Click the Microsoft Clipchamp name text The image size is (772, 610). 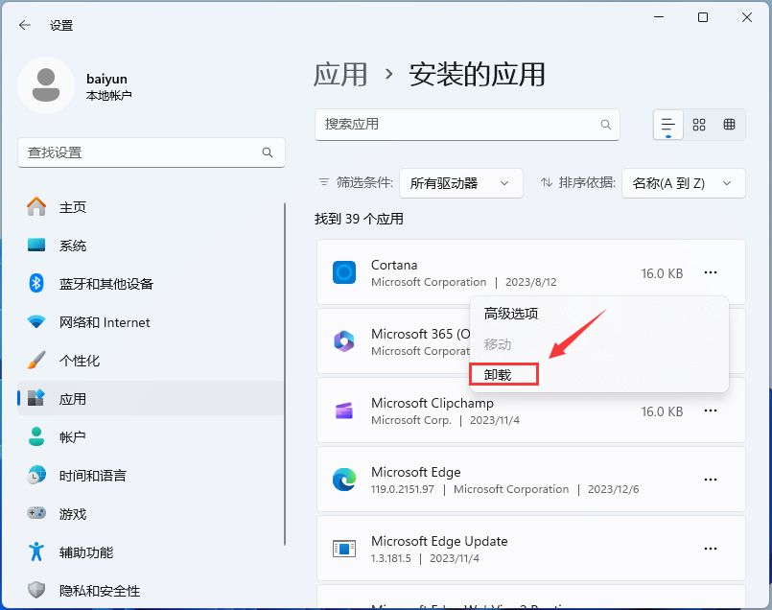[x=433, y=403]
